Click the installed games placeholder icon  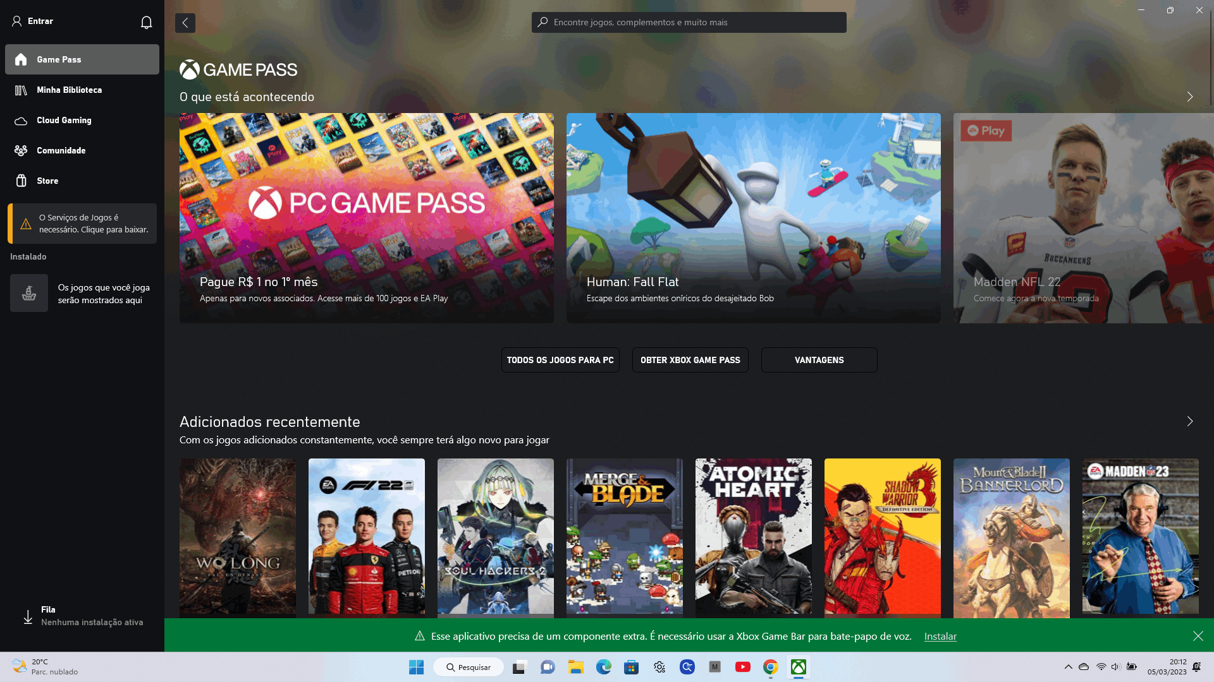(29, 293)
